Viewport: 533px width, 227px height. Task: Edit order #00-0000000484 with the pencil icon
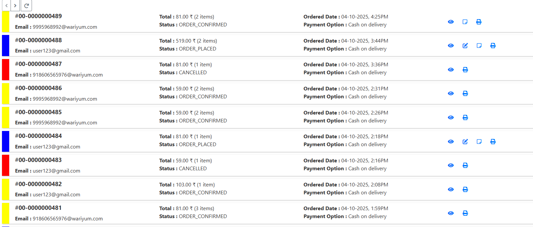[x=465, y=142]
